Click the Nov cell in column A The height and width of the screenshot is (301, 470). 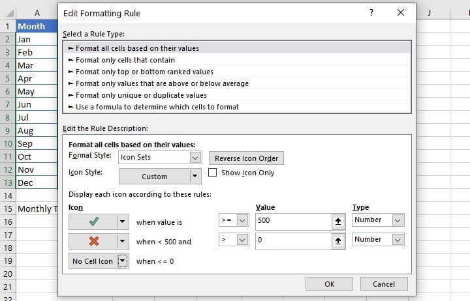coord(37,169)
